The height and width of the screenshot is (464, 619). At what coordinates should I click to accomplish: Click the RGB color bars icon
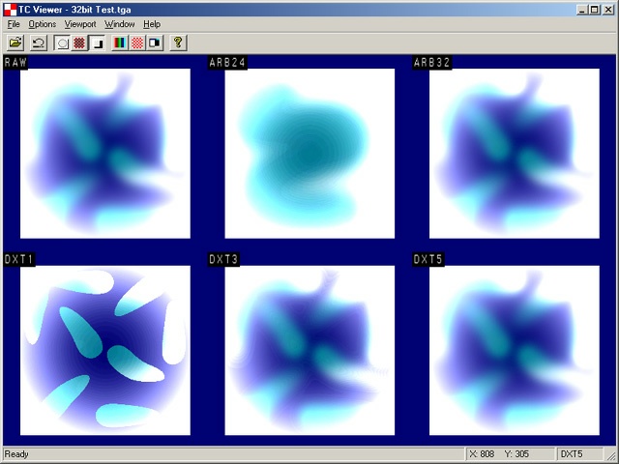tap(120, 43)
